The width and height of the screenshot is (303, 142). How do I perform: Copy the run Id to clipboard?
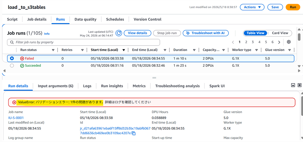(134, 133)
